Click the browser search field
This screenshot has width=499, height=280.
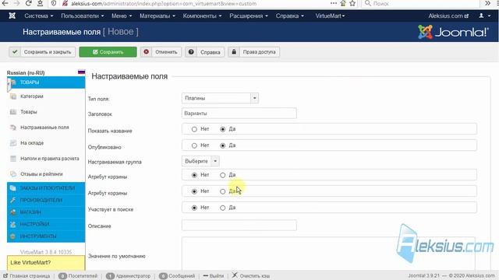pyautogui.click(x=420, y=3)
